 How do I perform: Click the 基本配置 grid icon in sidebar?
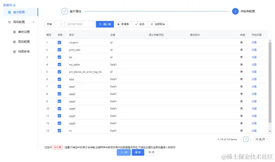click(x=10, y=12)
